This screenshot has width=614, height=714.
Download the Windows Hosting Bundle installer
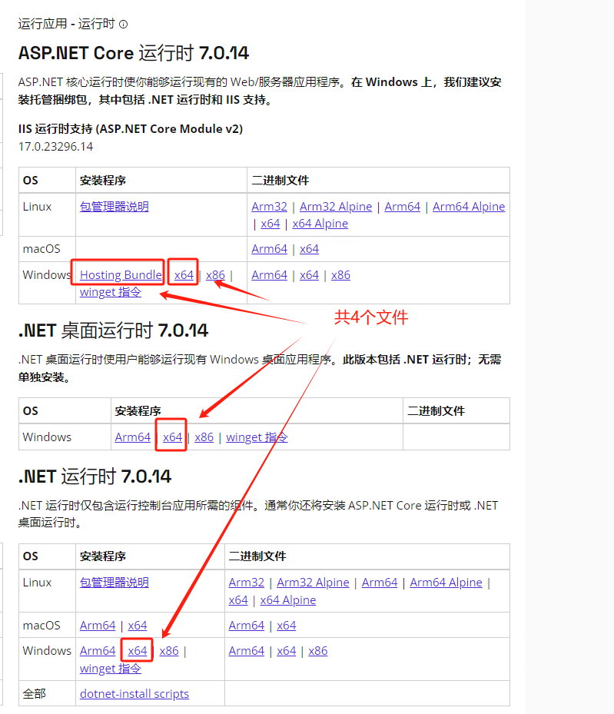coord(121,275)
